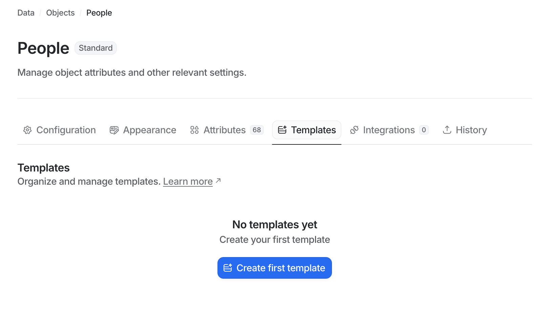Click the Configuration gear icon

[27, 130]
